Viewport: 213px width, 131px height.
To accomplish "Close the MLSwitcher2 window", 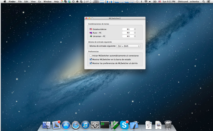I will click(x=86, y=18).
